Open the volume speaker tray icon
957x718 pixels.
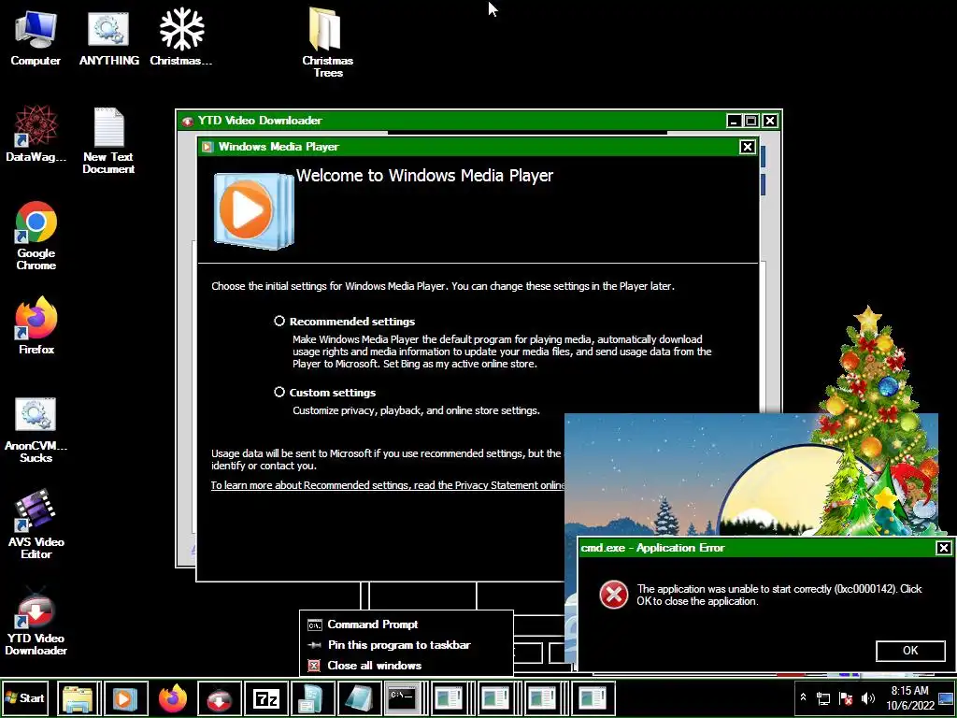[x=868, y=698]
